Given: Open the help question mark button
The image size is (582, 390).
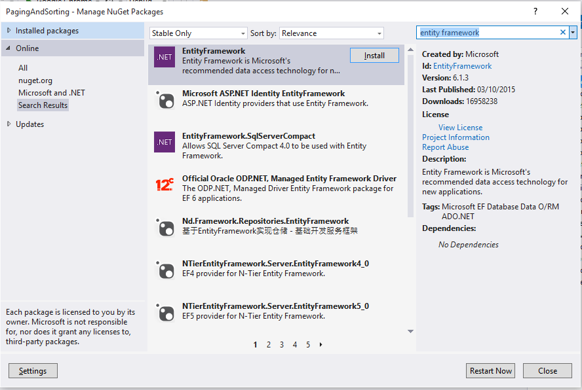Looking at the screenshot, I should (x=535, y=11).
